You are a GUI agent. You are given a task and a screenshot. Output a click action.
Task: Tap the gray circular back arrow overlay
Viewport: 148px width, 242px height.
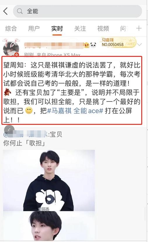point(9,130)
